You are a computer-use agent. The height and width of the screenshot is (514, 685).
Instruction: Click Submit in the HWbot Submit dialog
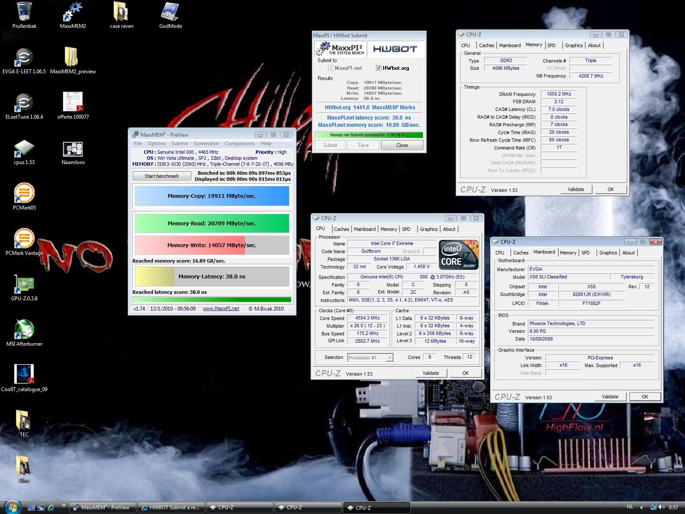pyautogui.click(x=330, y=145)
